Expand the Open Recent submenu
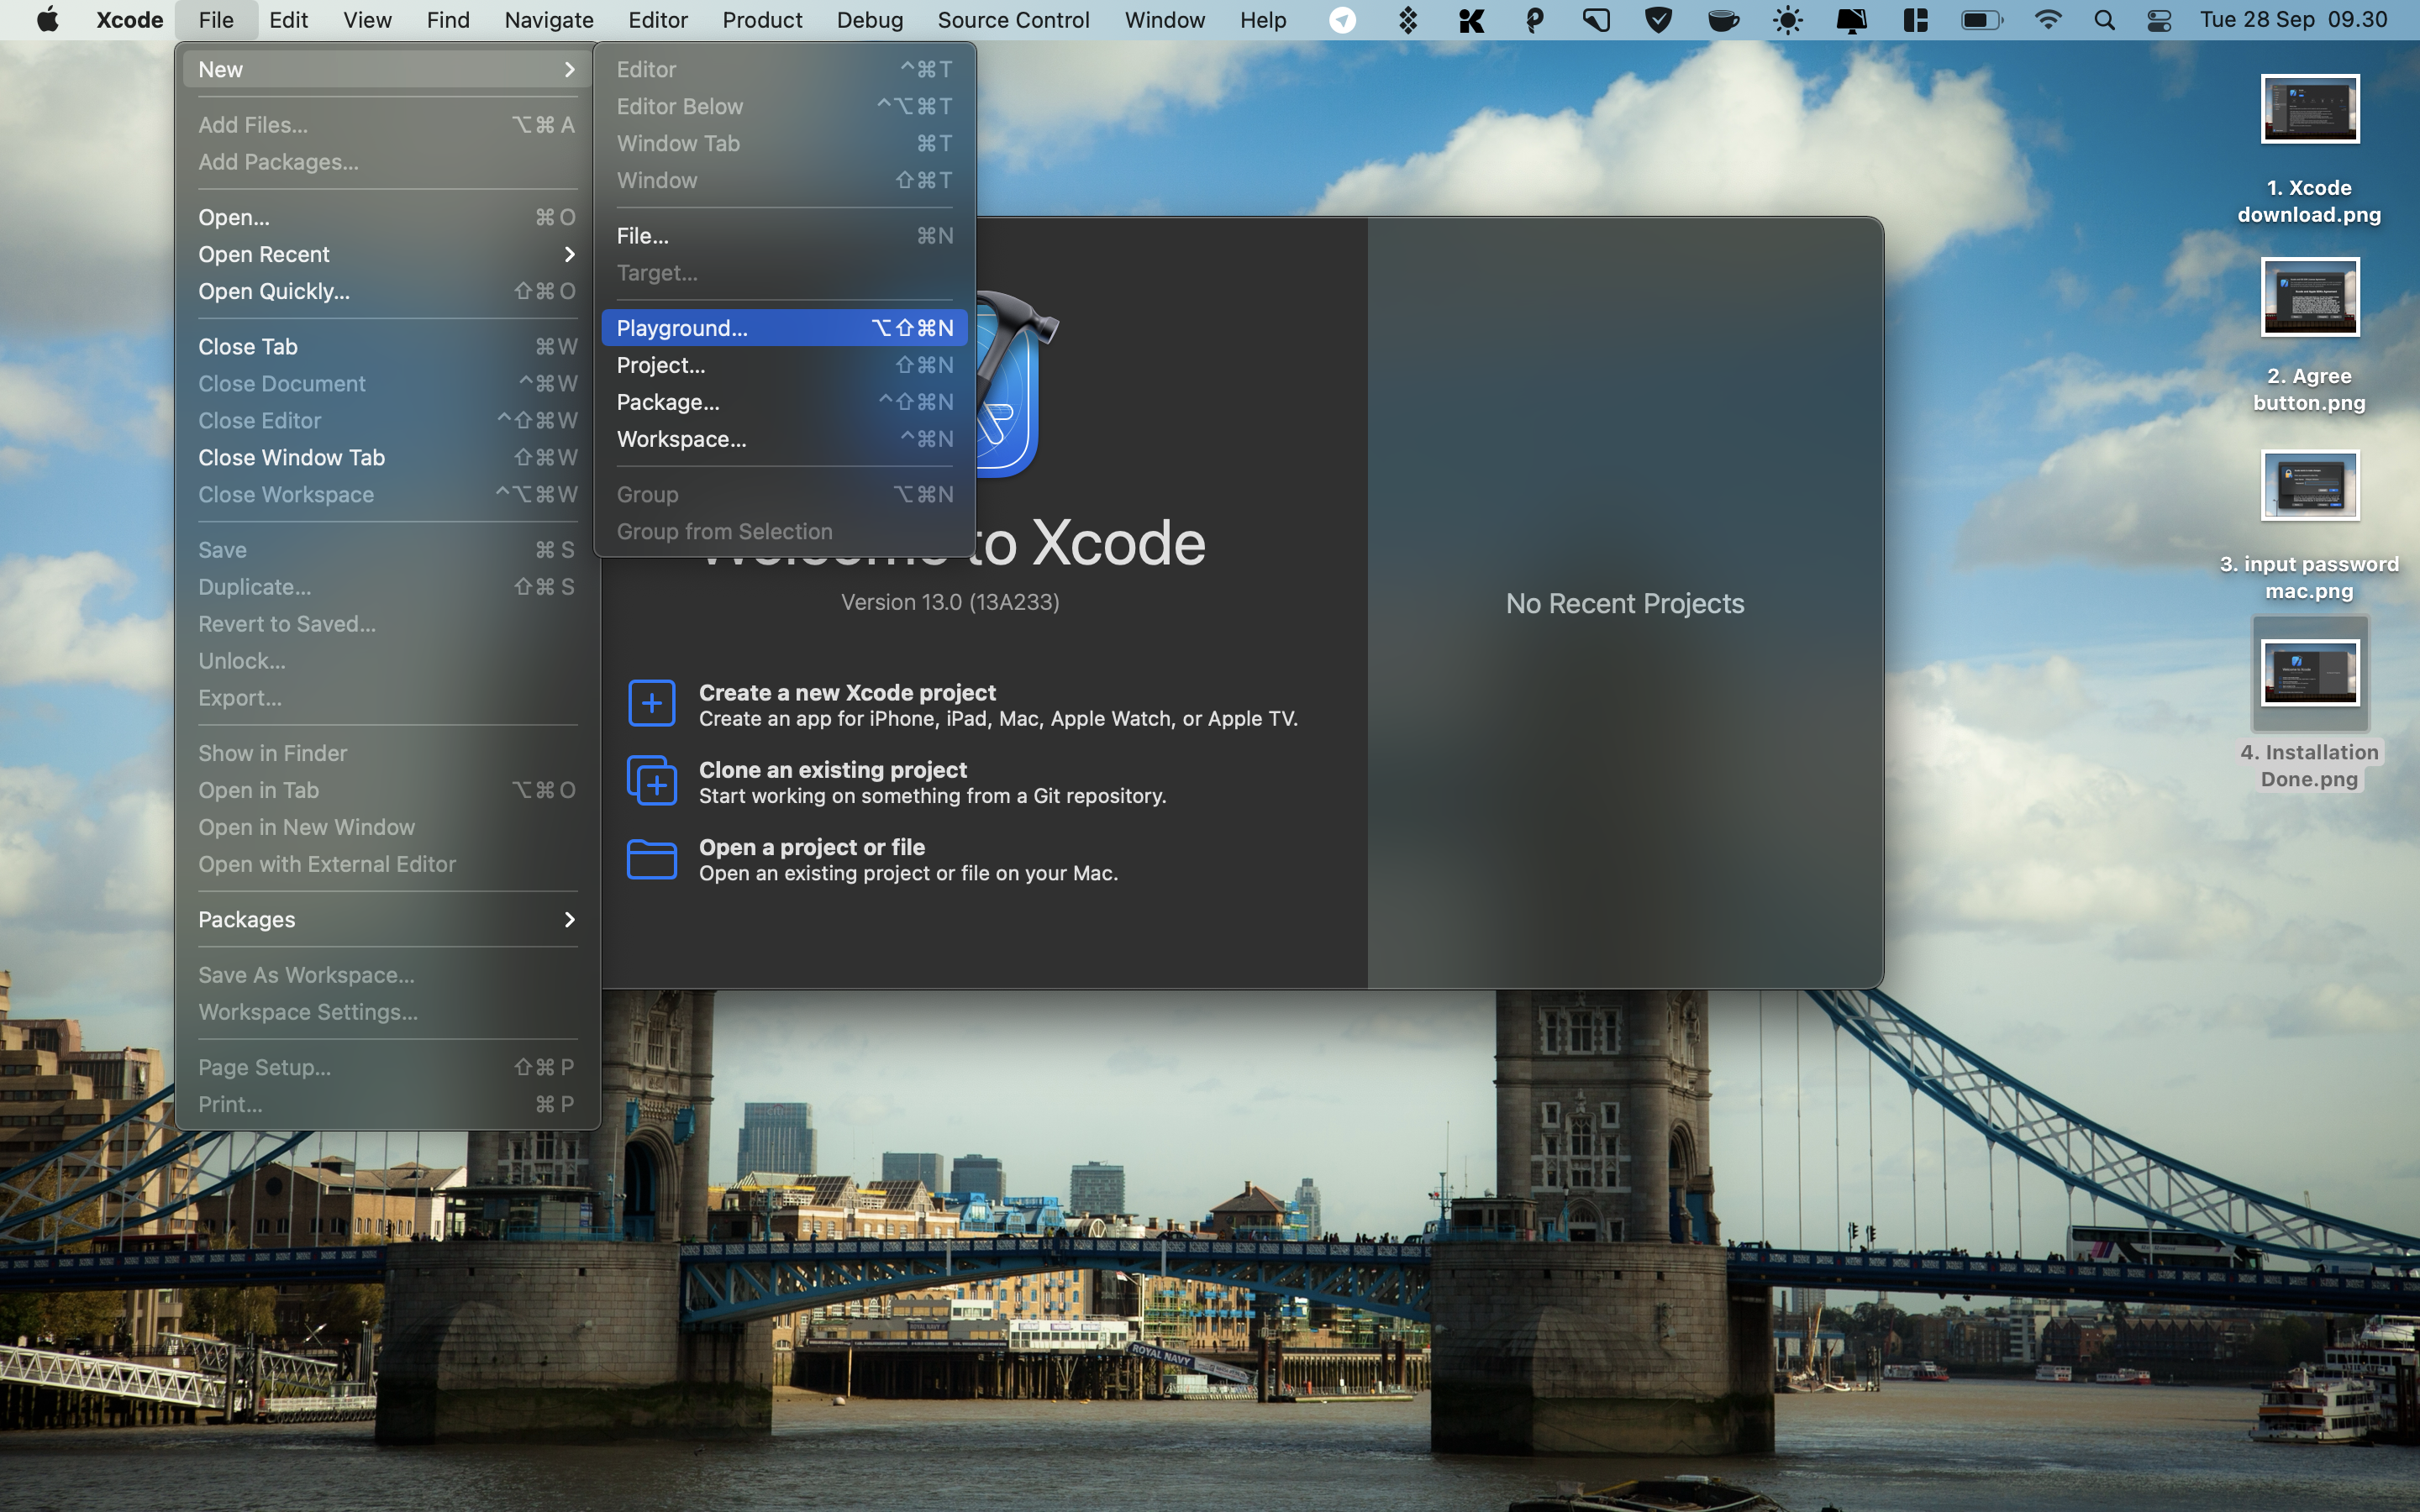The height and width of the screenshot is (1512, 2420). (x=388, y=254)
